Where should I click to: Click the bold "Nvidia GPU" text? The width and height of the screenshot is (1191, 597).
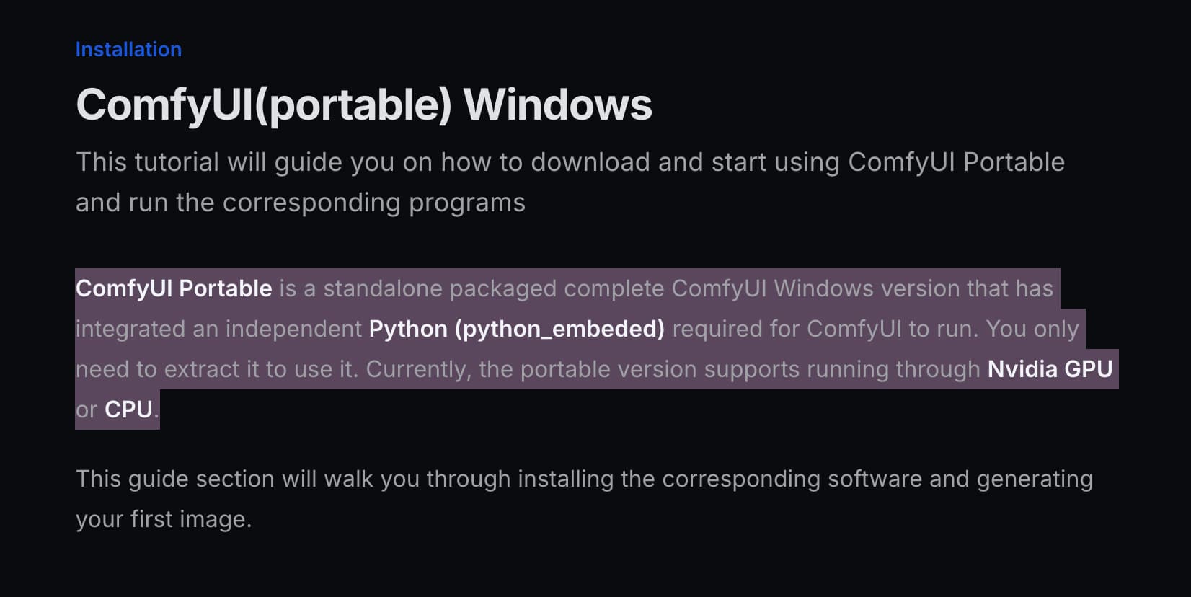tap(1050, 369)
